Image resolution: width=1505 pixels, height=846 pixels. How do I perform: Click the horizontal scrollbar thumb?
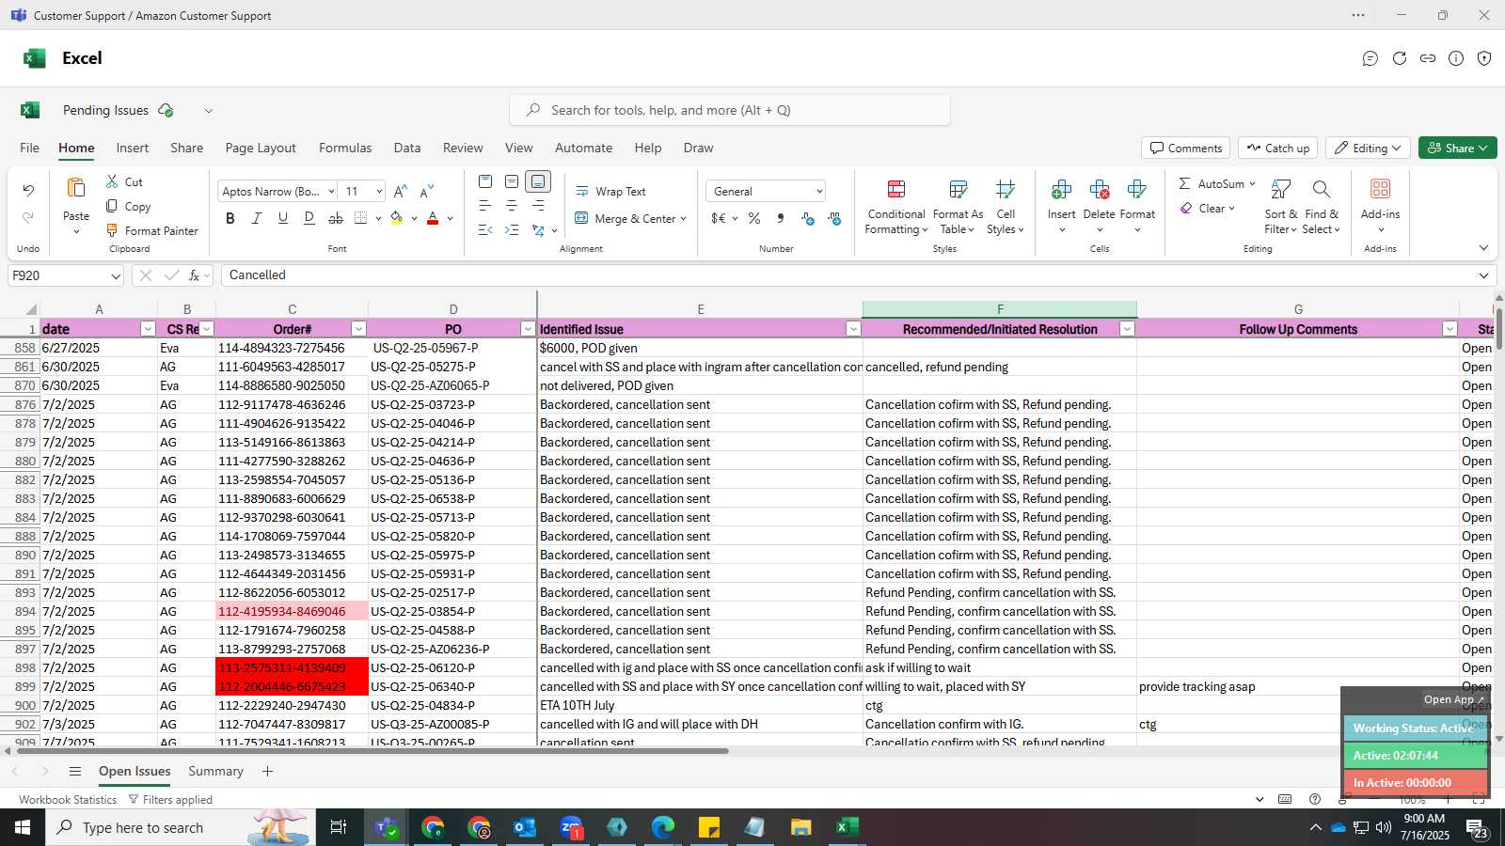(372, 751)
